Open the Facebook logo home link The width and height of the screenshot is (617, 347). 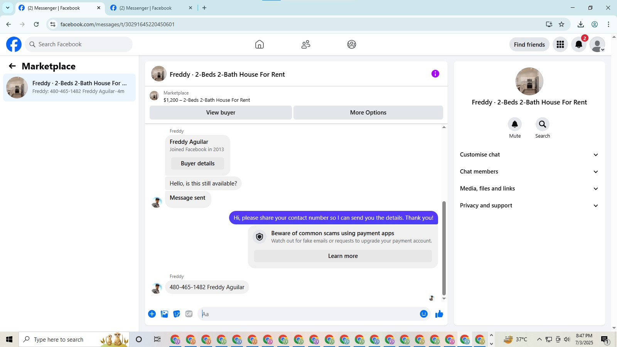[14, 44]
